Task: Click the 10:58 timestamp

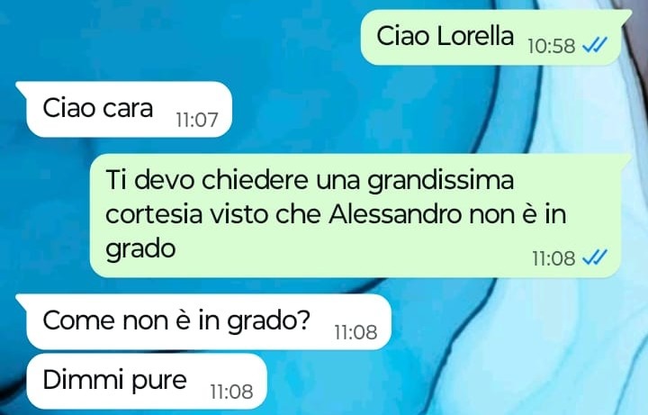Action: [552, 46]
